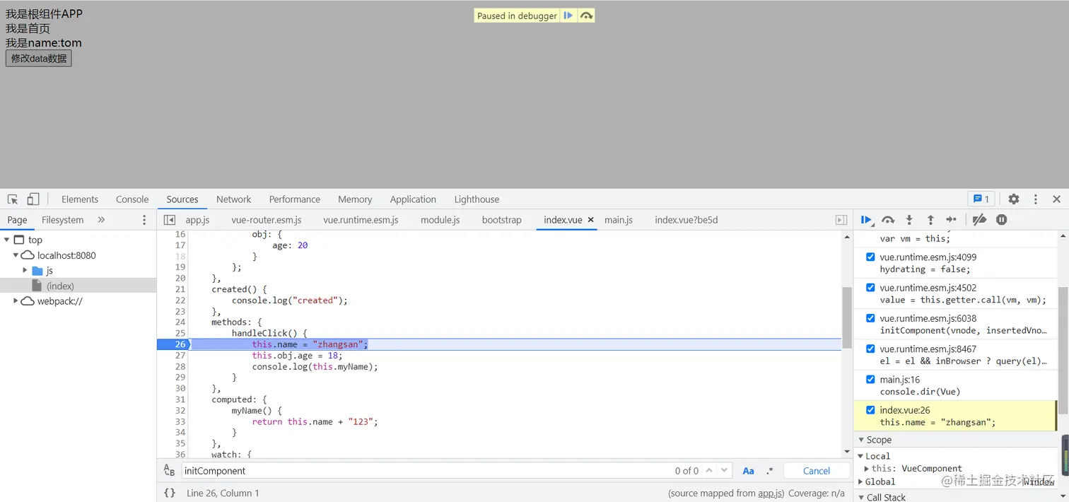Uncheck vue.runtime.esm.js:4099 breakpoint
The height and width of the screenshot is (502, 1069).
(870, 257)
